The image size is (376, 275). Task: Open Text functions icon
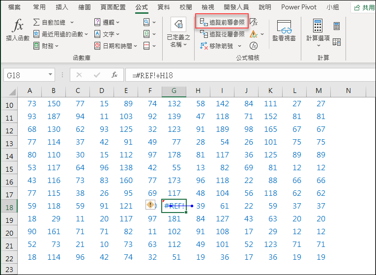[97, 34]
